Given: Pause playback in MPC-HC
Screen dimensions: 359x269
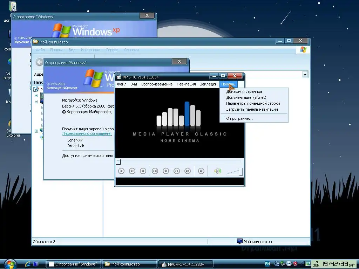Looking at the screenshot, I should click(132, 171).
